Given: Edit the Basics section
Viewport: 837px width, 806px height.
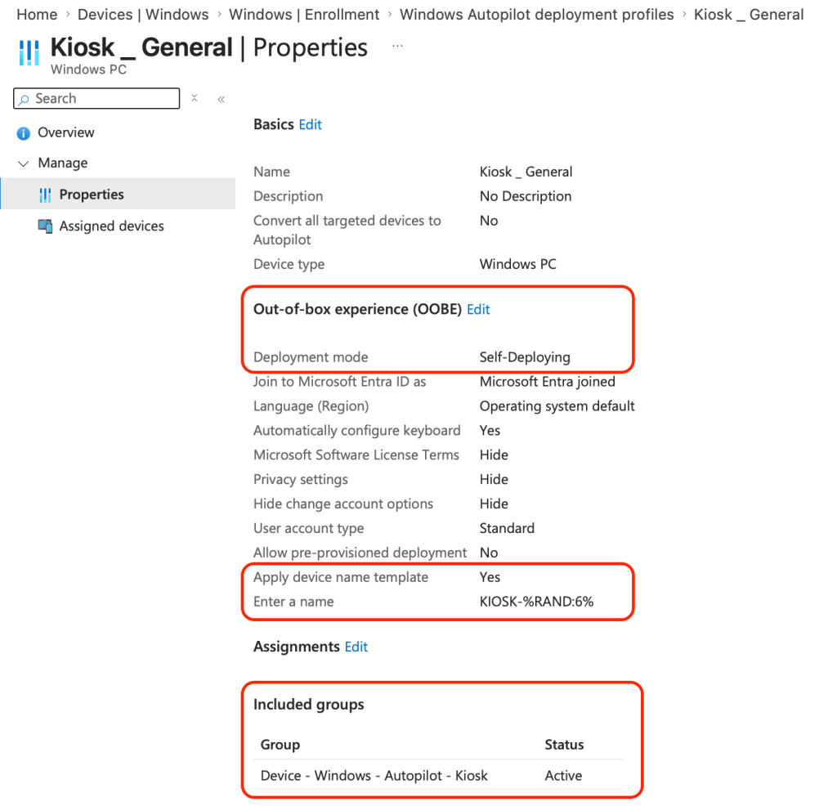Looking at the screenshot, I should 310,124.
